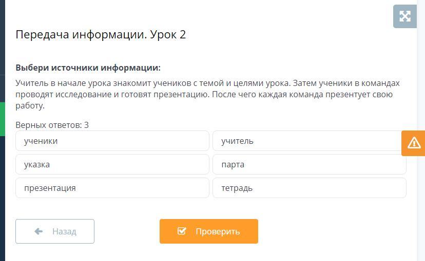425x261 pixels.
Task: Click the orange warning triangle icon
Action: [414, 143]
